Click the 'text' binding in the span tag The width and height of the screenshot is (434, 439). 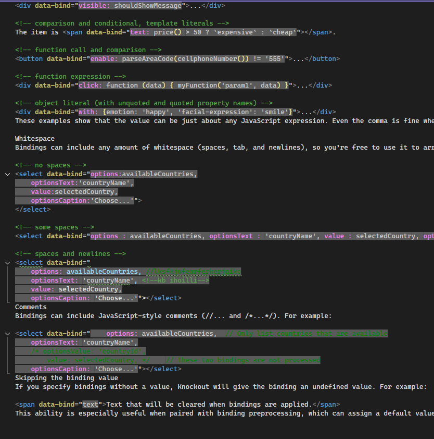tap(90, 405)
